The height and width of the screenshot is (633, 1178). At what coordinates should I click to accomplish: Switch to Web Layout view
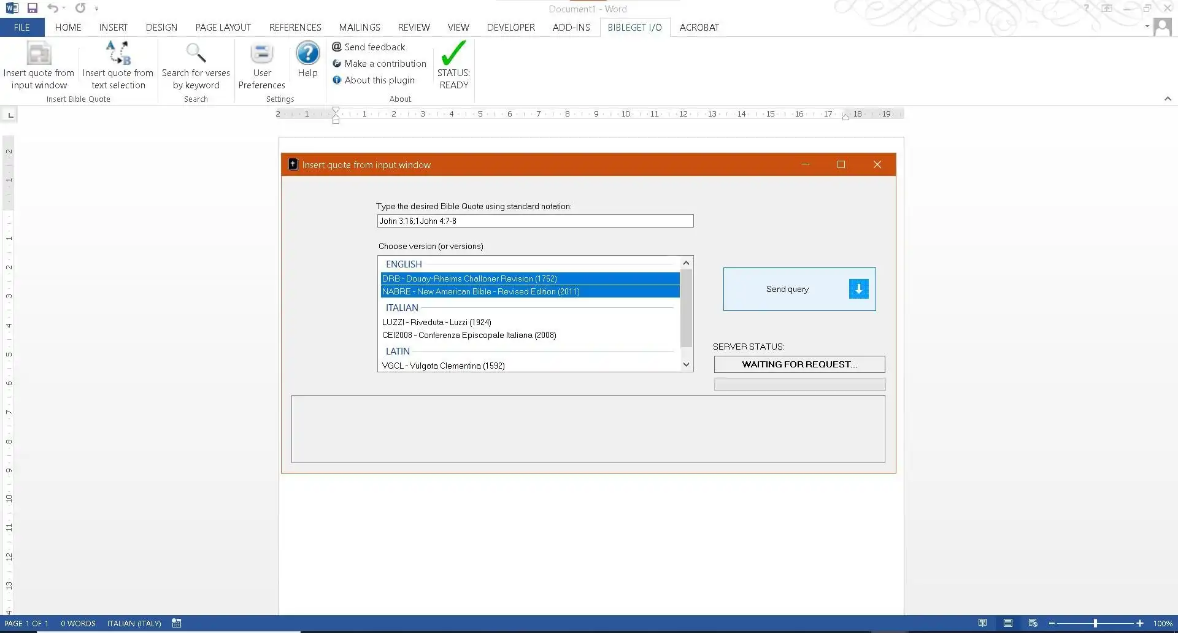1033,623
